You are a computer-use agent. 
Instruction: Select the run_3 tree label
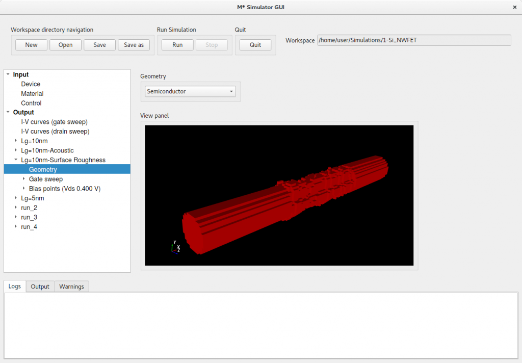click(x=29, y=217)
